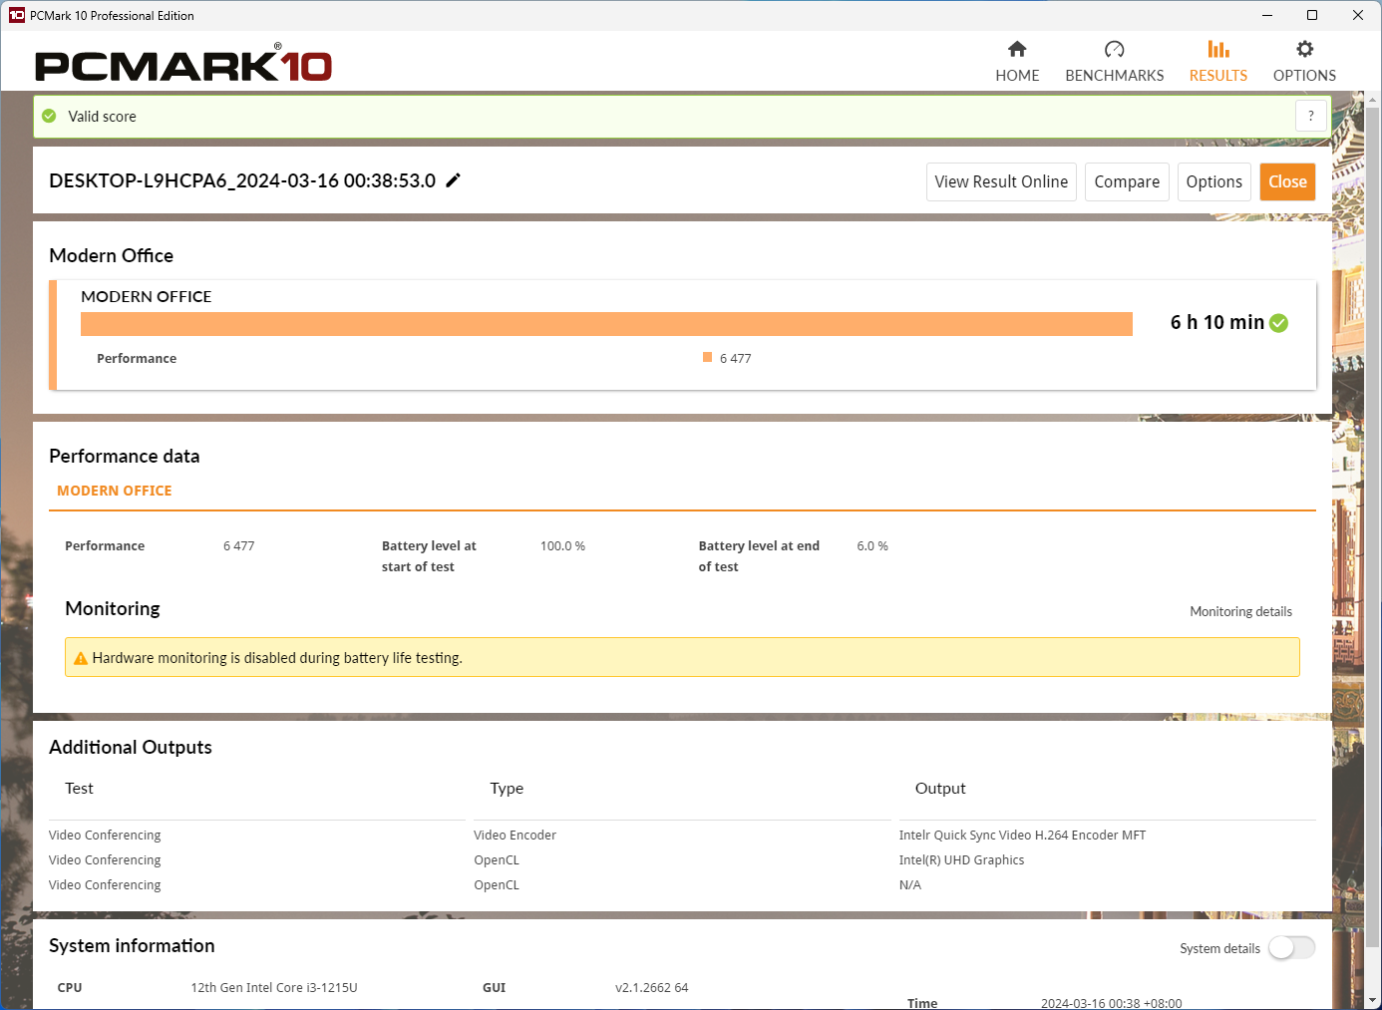Image resolution: width=1382 pixels, height=1010 pixels.
Task: Click the MODERN OFFICE card heading
Action: click(146, 296)
